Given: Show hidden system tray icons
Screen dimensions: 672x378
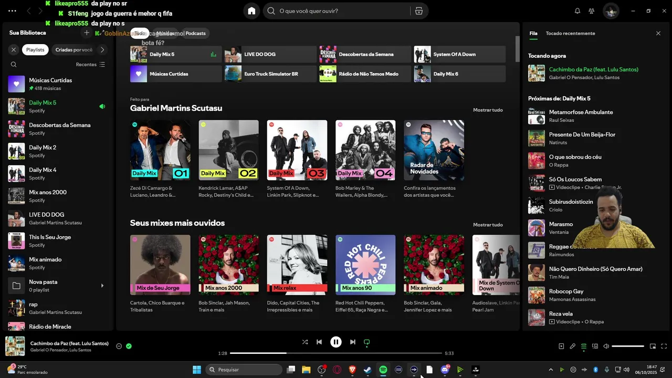Looking at the screenshot, I should (551, 370).
